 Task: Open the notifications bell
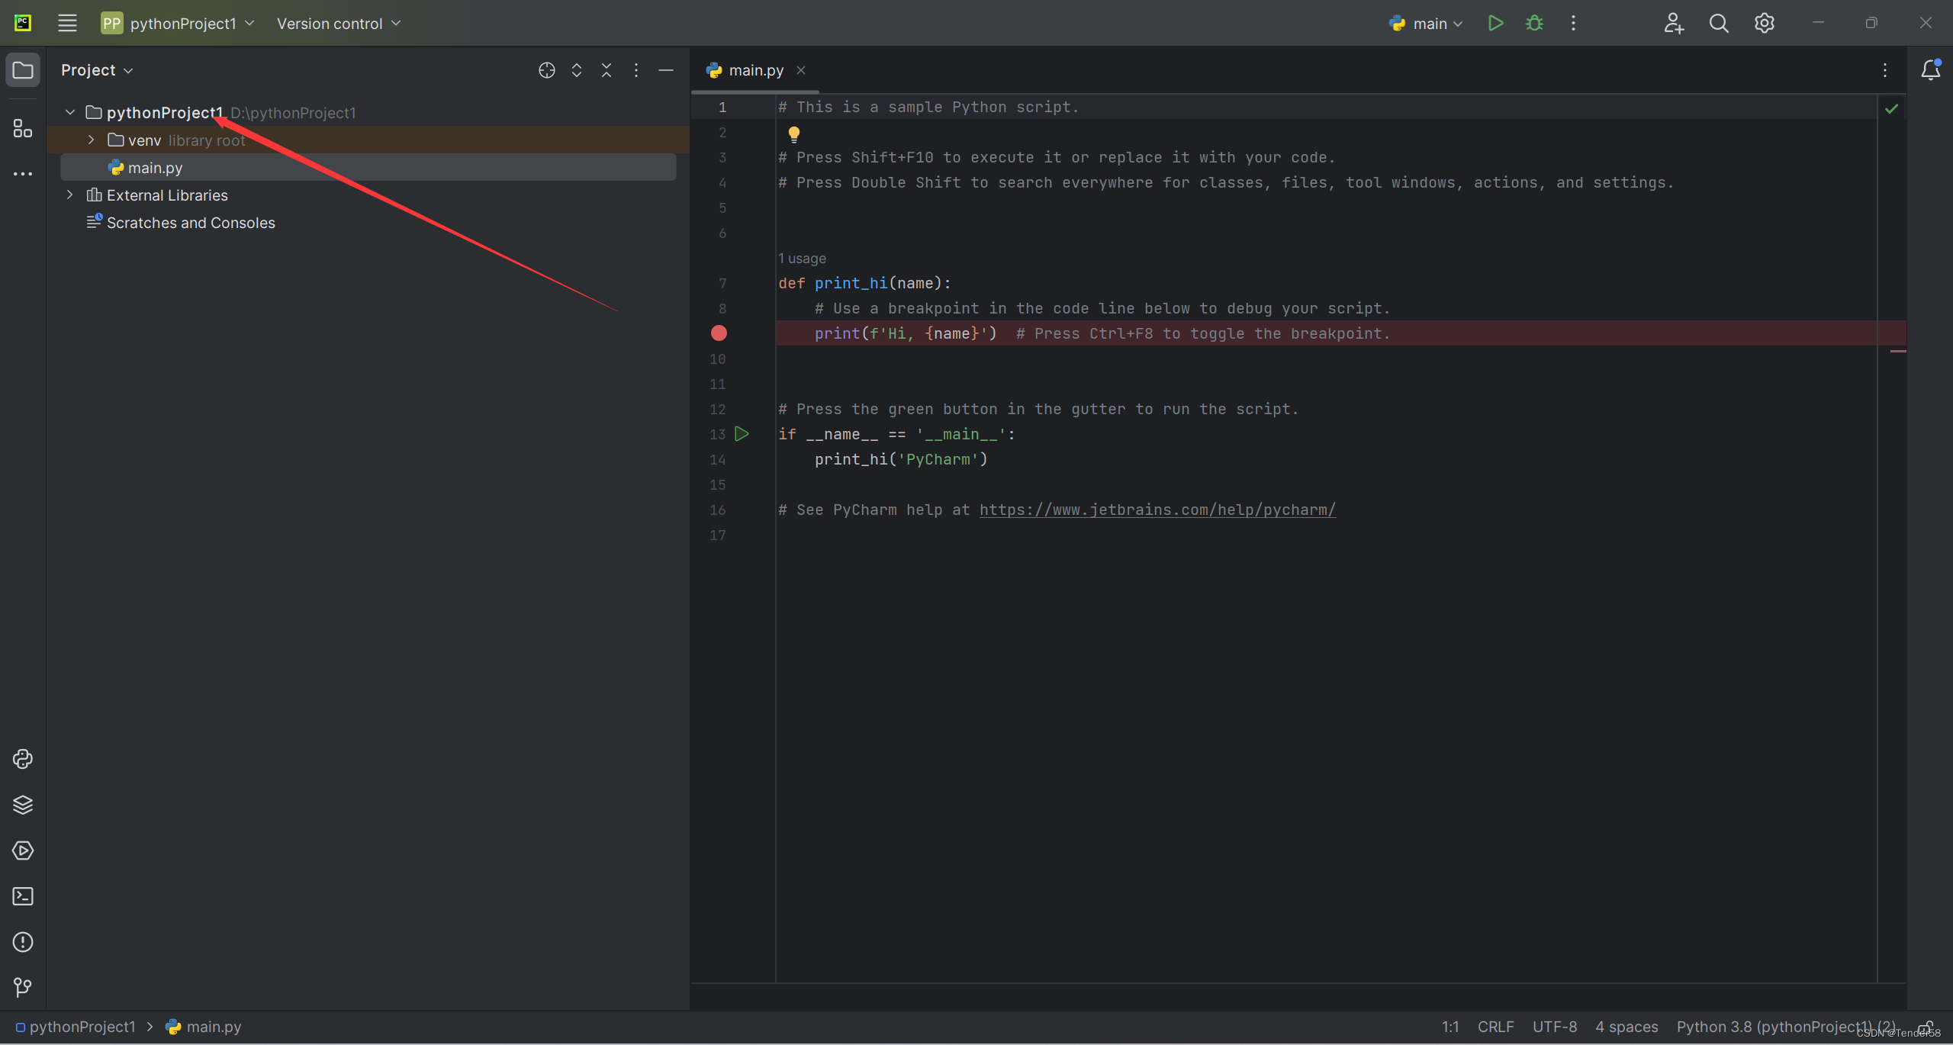(x=1930, y=69)
